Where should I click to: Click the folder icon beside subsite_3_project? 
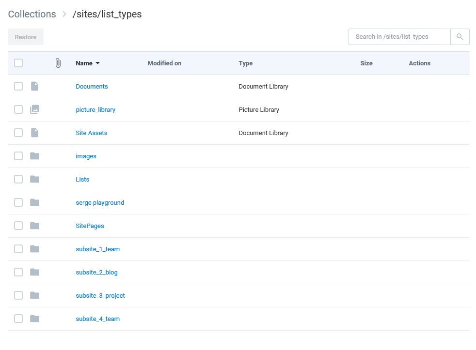[x=34, y=295]
